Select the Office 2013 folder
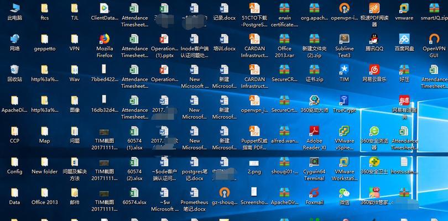 45,197
